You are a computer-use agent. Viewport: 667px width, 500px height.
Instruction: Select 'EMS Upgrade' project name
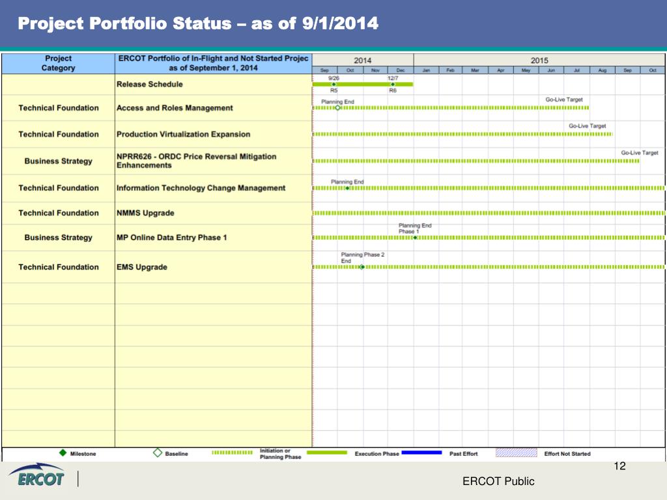(141, 267)
